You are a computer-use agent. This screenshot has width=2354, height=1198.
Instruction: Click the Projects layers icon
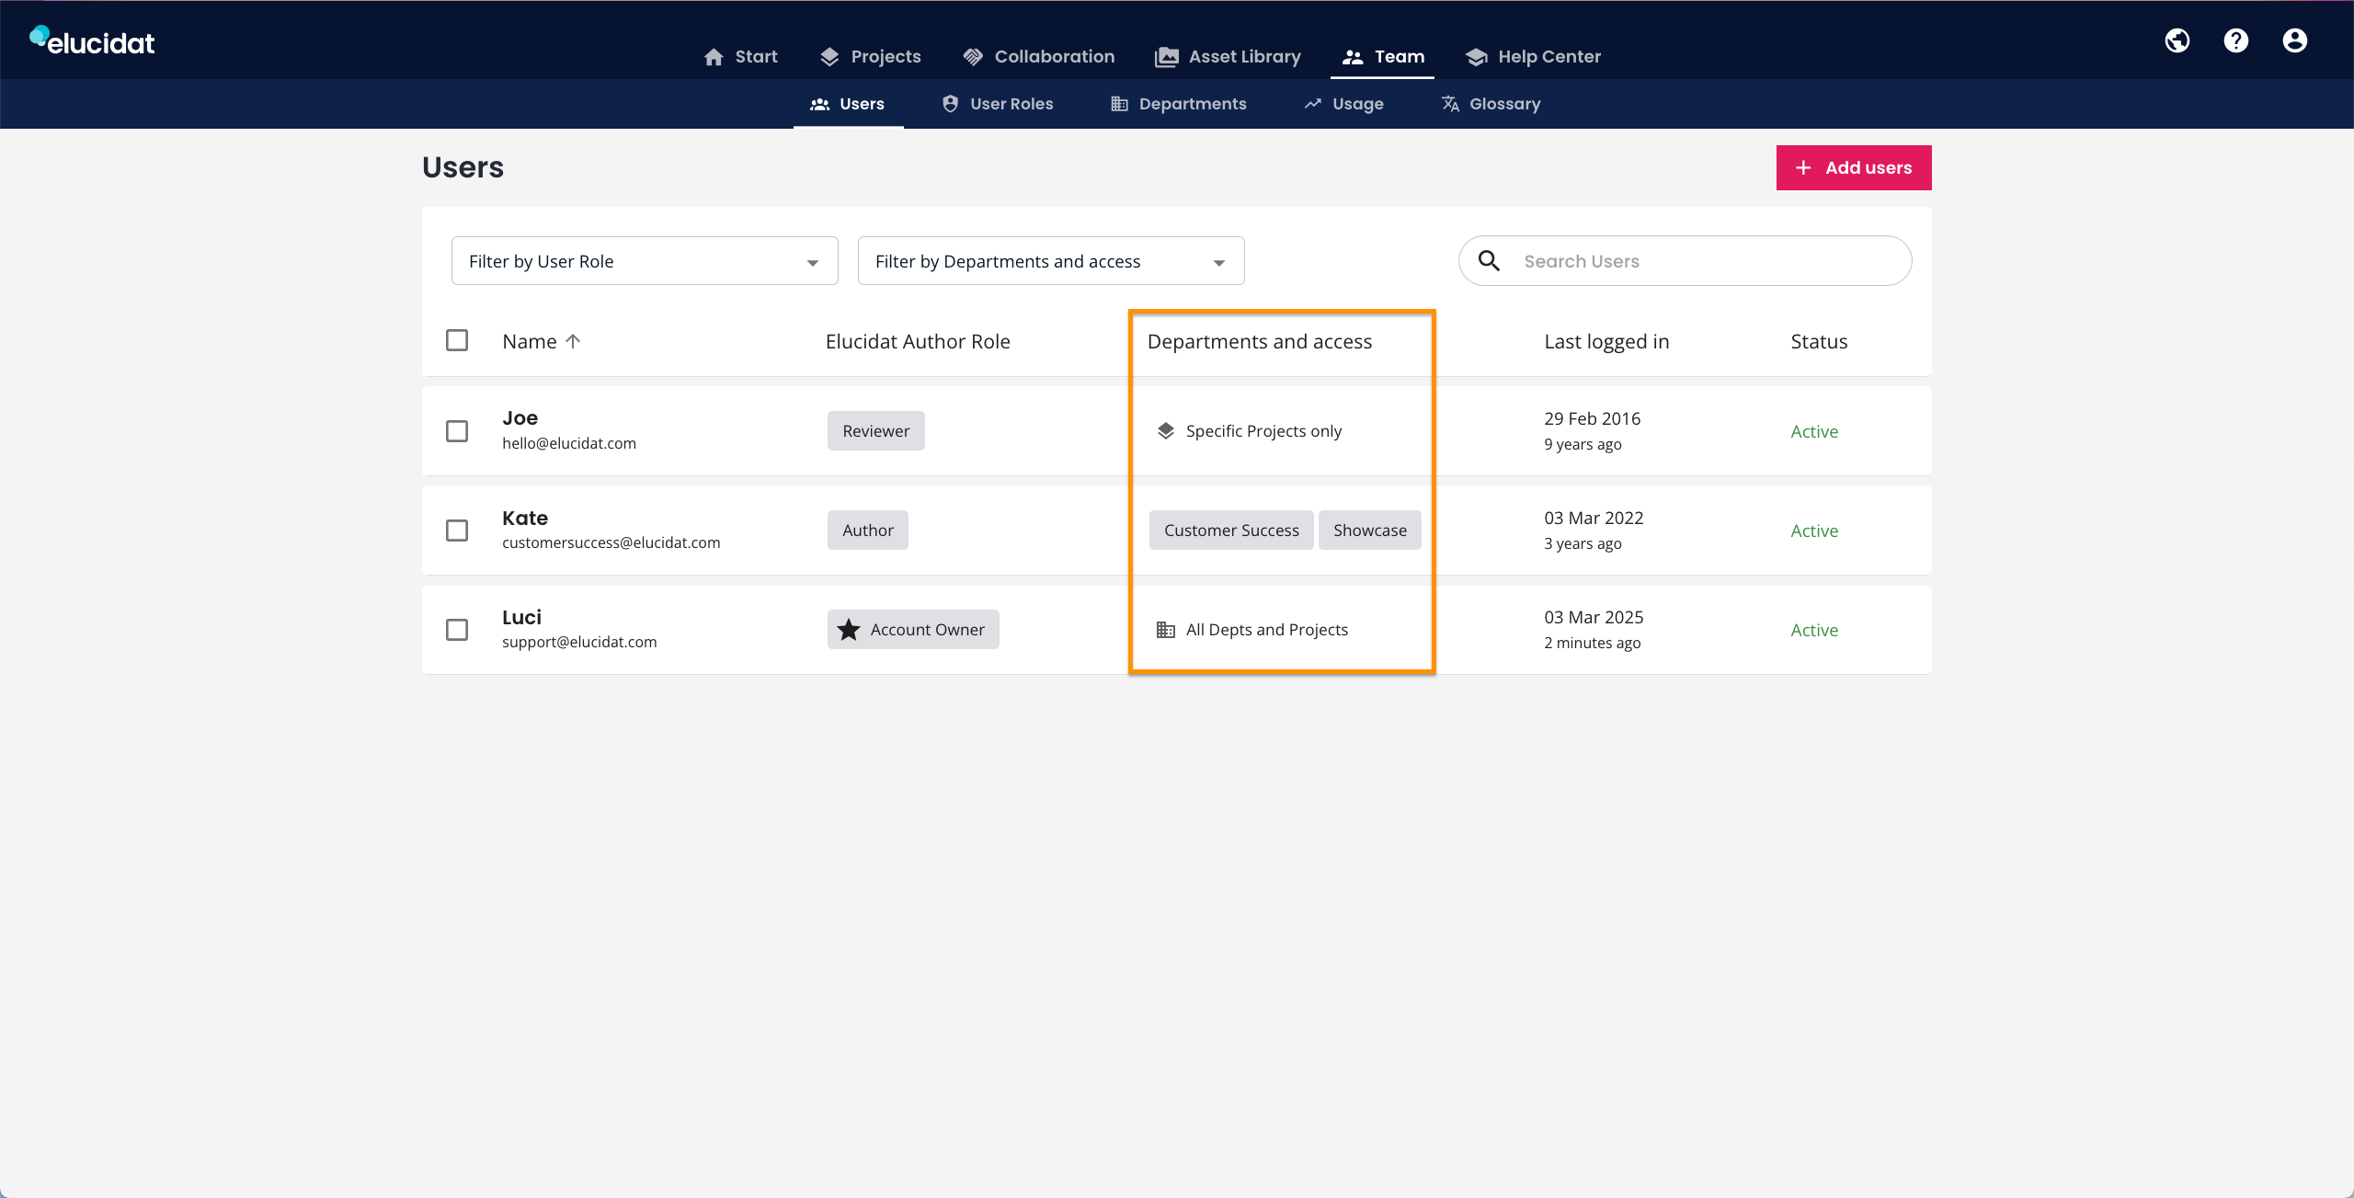[829, 57]
